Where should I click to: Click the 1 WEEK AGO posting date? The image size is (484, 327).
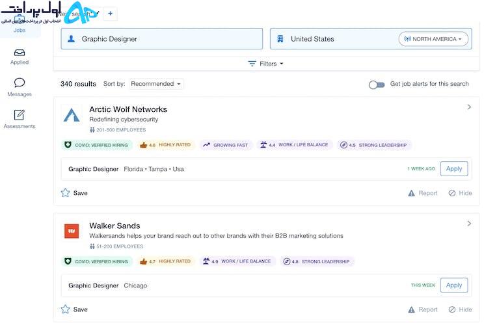click(422, 169)
